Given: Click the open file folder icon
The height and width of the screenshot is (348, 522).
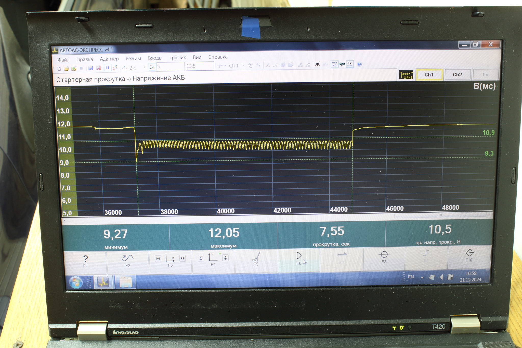Looking at the screenshot, I should click(x=66, y=68).
